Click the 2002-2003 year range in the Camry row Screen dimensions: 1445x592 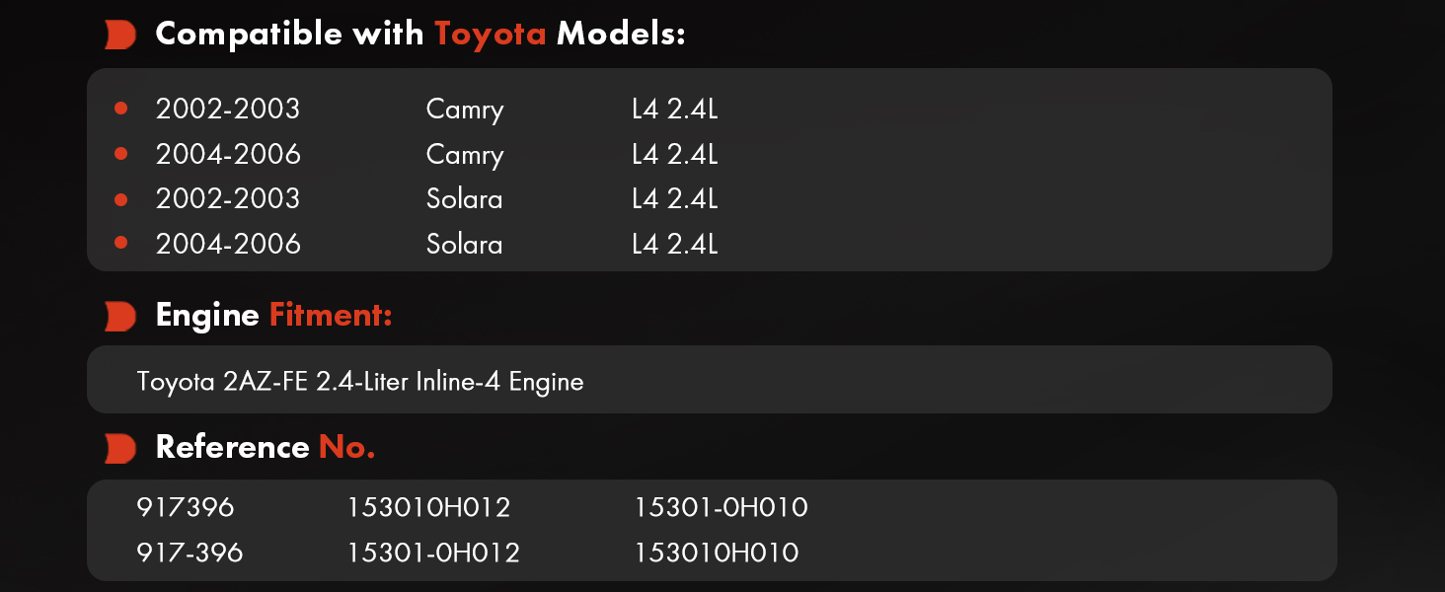pos(228,109)
